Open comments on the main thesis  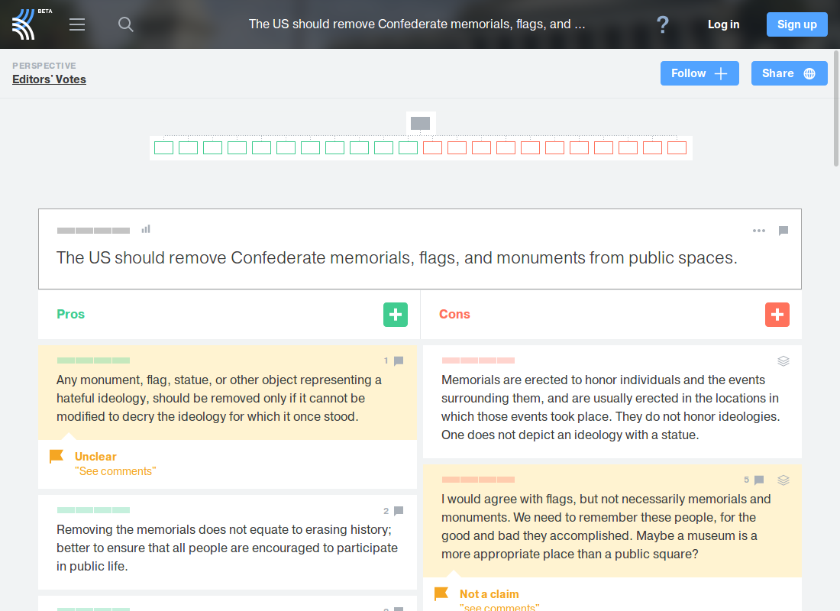click(783, 231)
